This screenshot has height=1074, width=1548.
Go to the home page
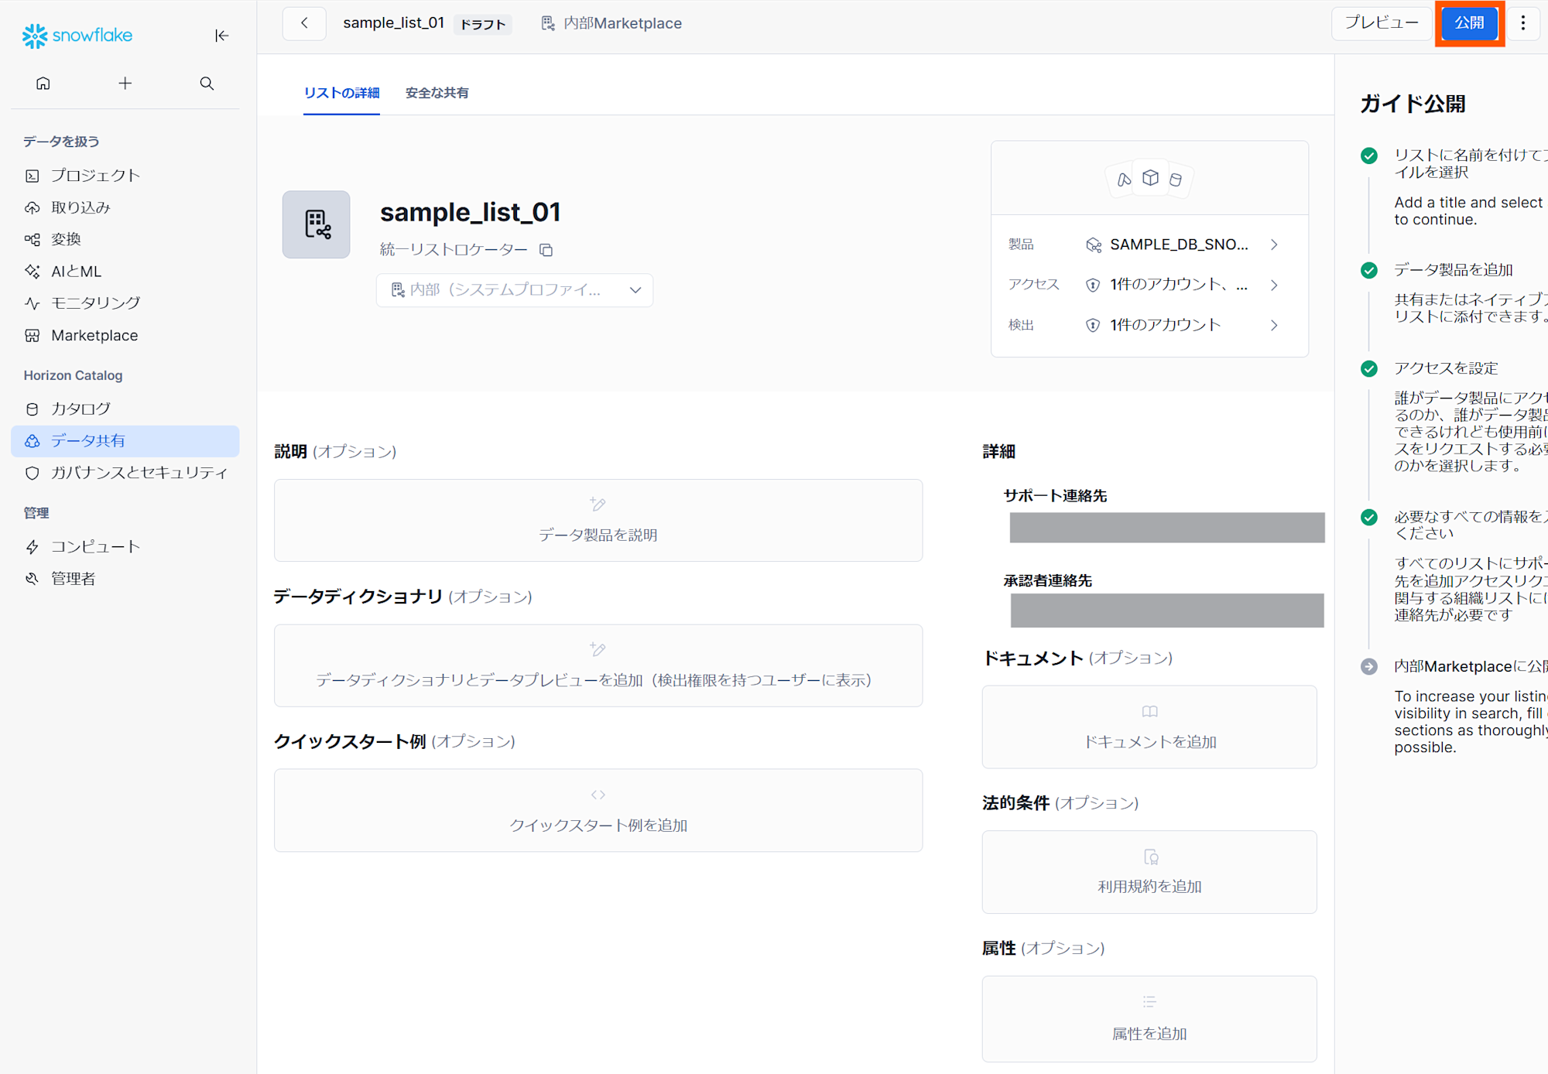point(43,83)
